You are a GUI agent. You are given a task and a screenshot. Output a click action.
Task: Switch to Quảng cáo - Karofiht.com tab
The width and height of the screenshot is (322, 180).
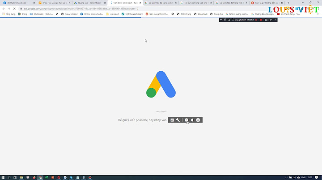point(89,3)
